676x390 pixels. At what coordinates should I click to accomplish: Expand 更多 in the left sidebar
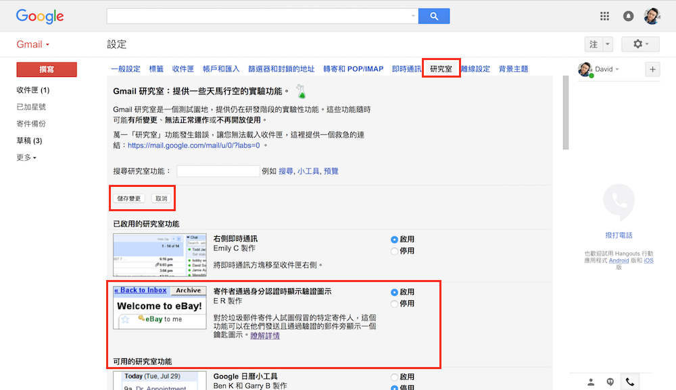coord(26,157)
